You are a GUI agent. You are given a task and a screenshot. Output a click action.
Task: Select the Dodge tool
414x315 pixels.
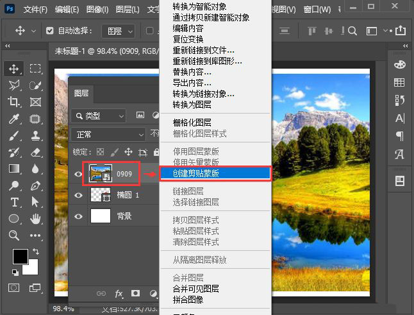click(x=13, y=185)
